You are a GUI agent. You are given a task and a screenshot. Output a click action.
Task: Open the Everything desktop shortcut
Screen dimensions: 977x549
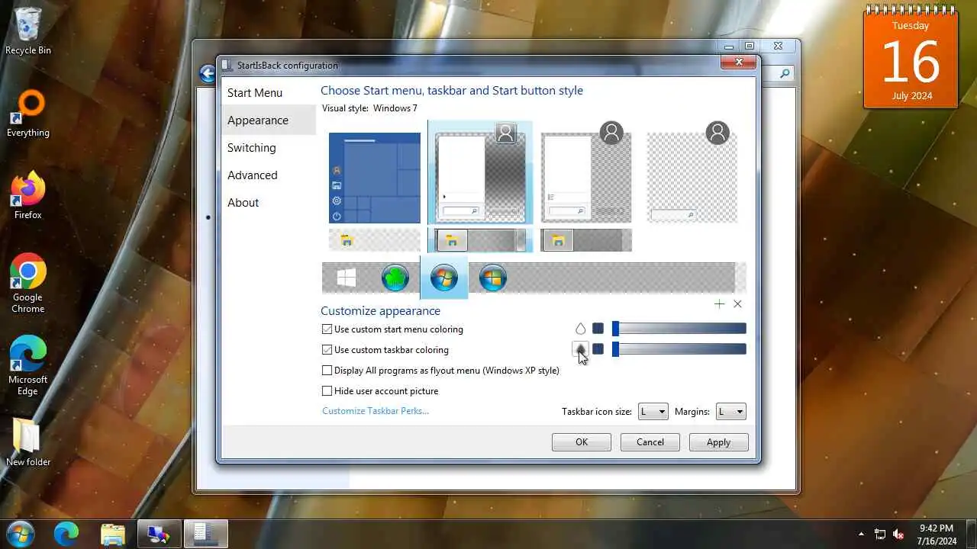pyautogui.click(x=28, y=114)
